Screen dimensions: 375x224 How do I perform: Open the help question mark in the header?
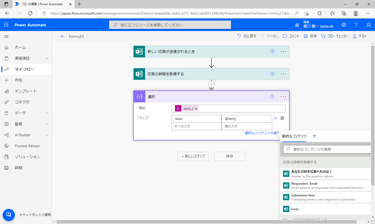pos(356,25)
